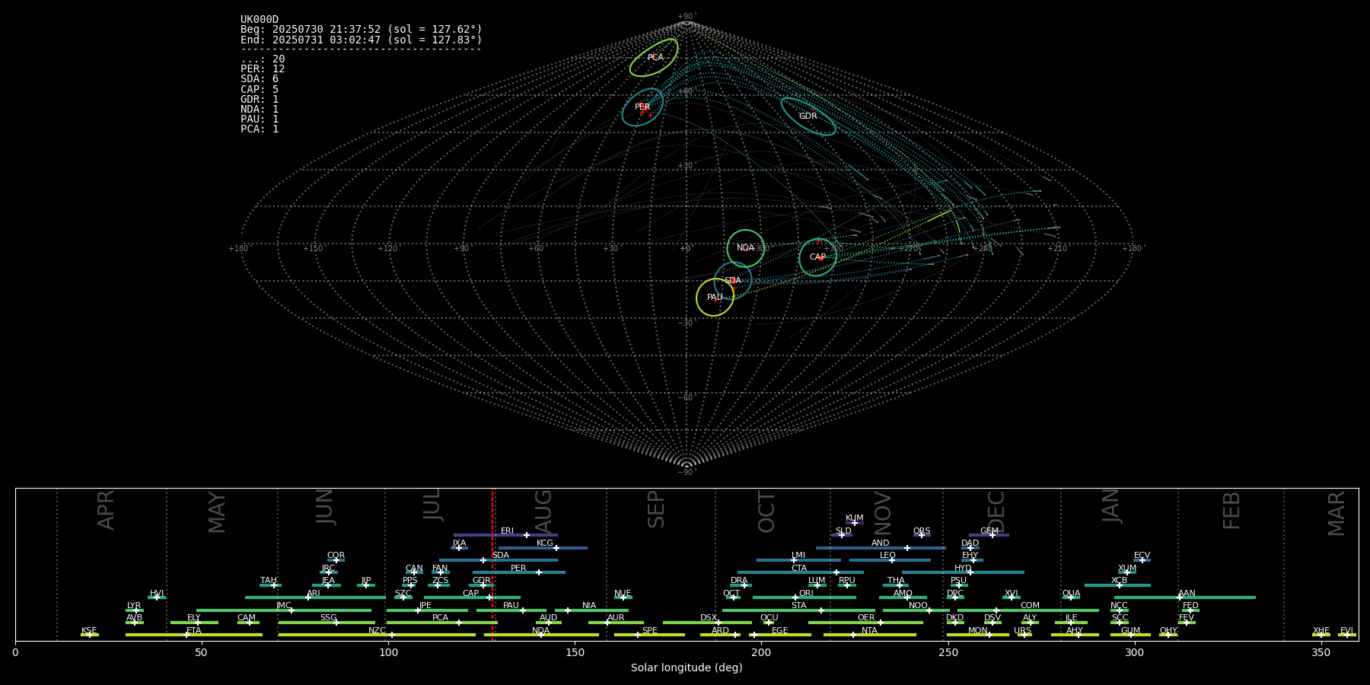1370x685 pixels.
Task: Click the 'GDR: 1' count in the legend
Action: click(260, 100)
